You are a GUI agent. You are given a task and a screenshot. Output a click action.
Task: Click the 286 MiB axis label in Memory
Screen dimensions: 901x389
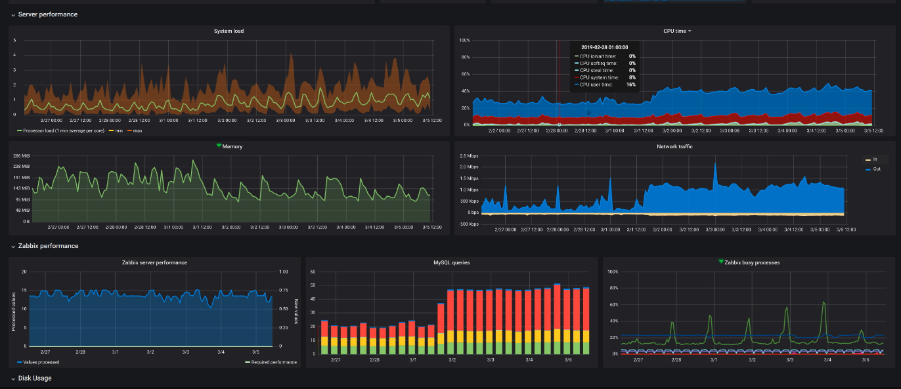[22, 155]
